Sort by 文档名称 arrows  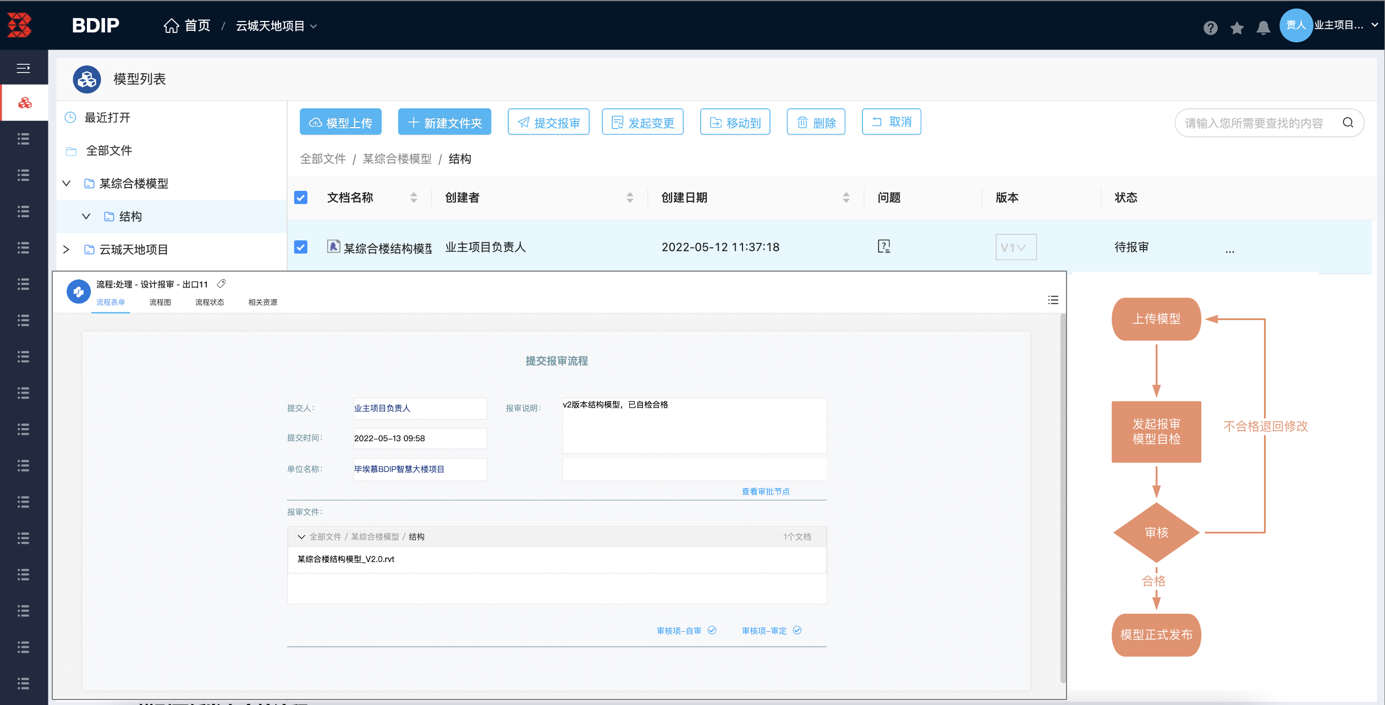tap(414, 197)
